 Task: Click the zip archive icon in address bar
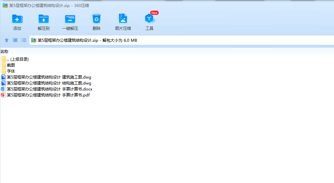click(34, 40)
